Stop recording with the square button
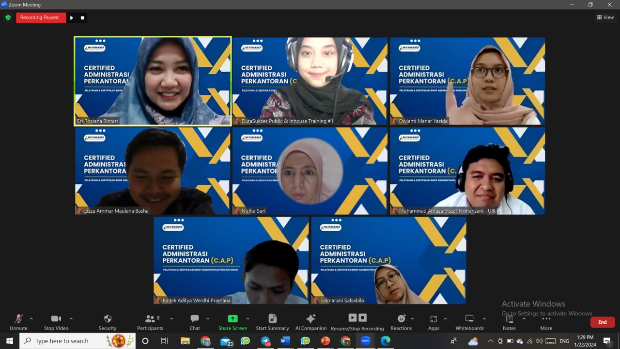The width and height of the screenshot is (620, 349). click(x=82, y=18)
